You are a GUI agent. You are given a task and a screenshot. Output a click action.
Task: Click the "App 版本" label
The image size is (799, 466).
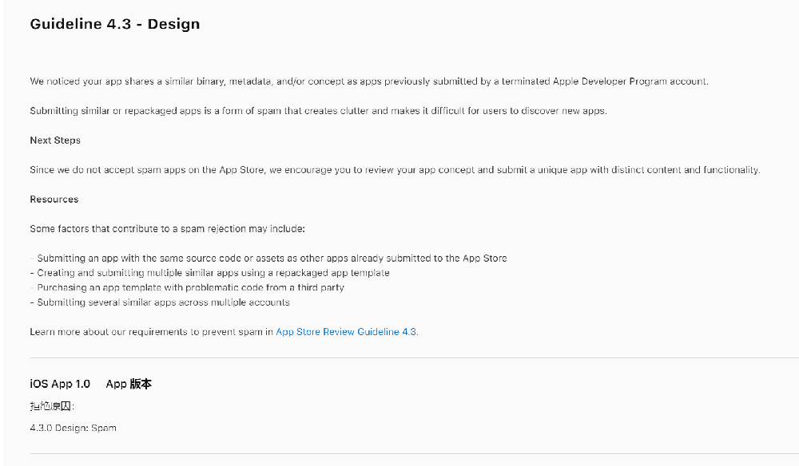129,384
